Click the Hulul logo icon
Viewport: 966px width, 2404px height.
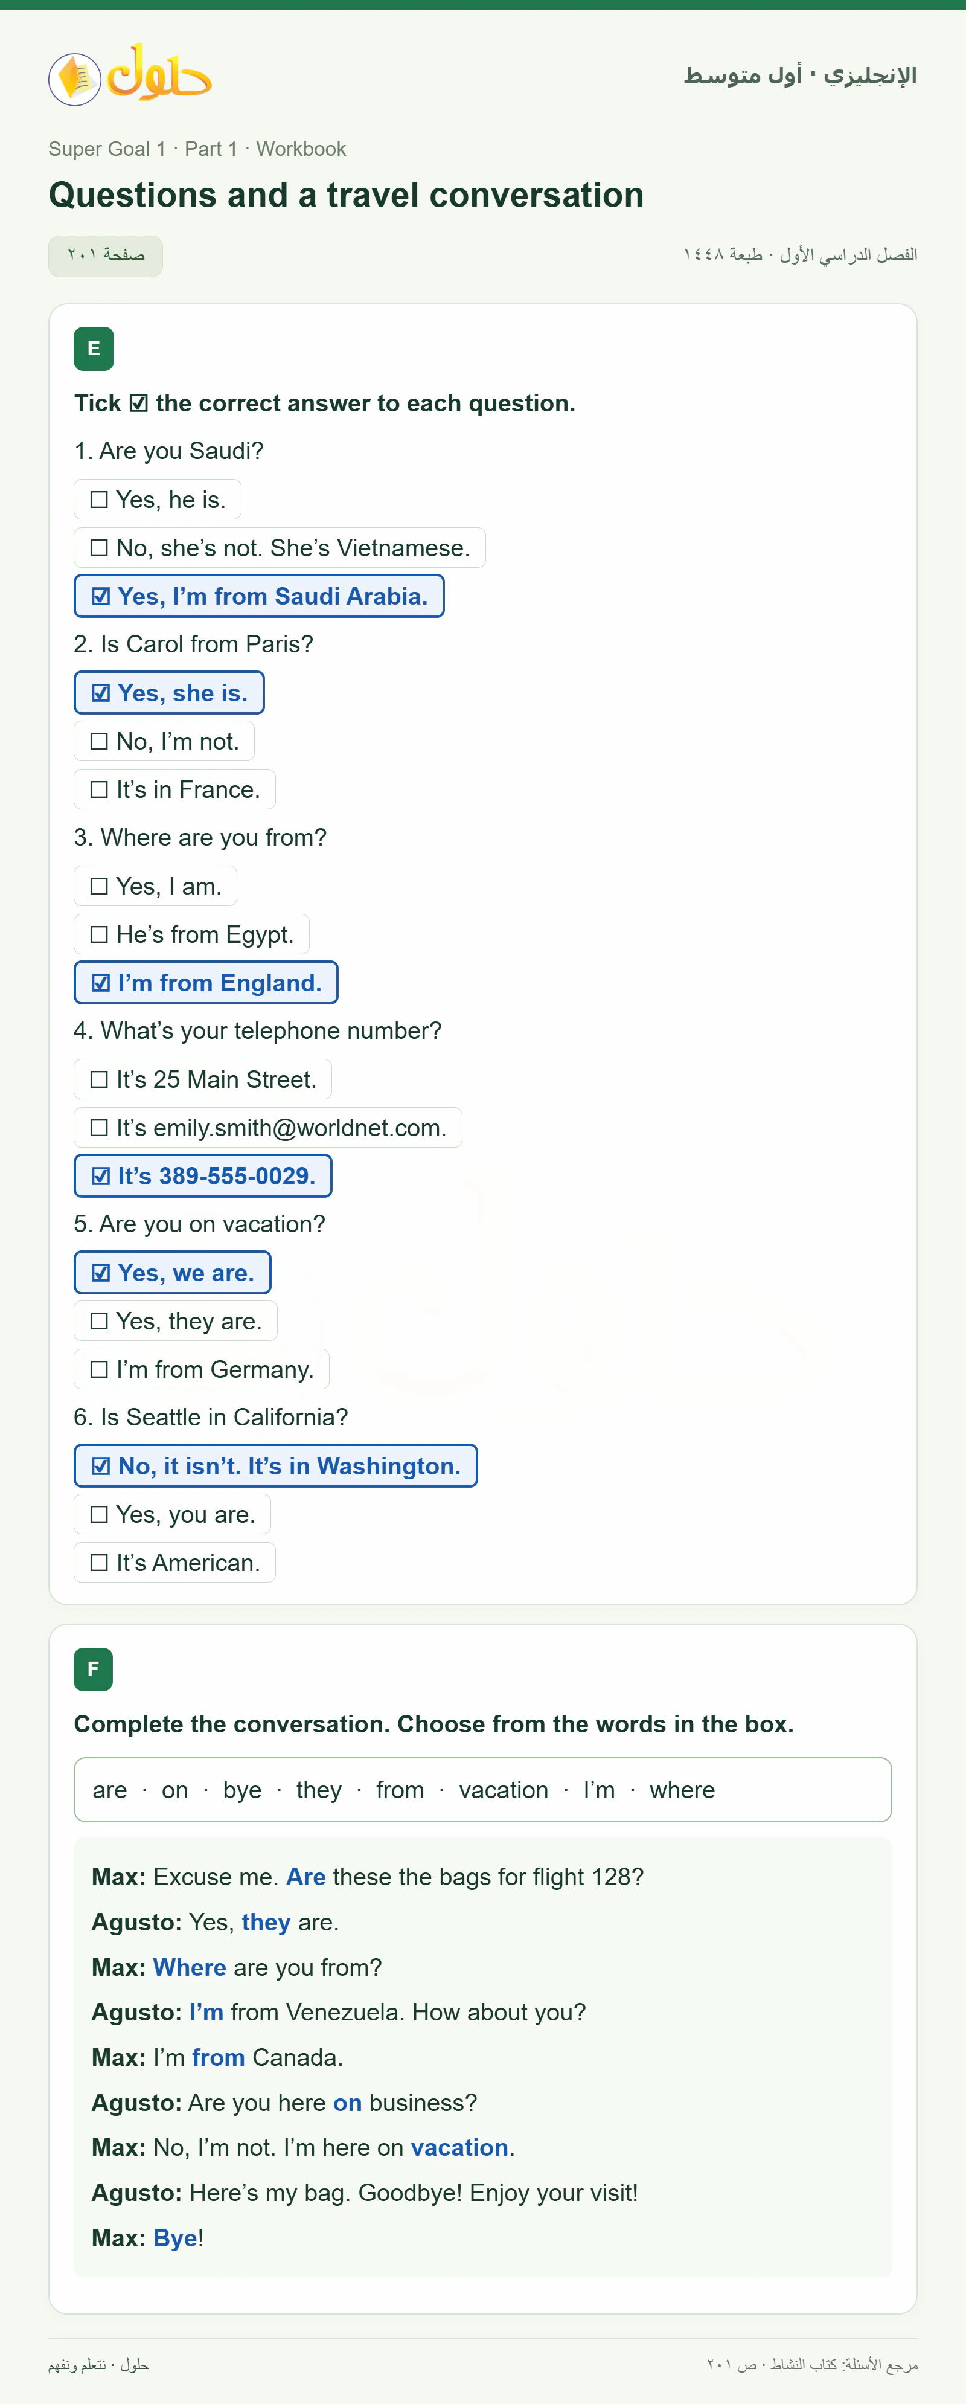coord(130,76)
